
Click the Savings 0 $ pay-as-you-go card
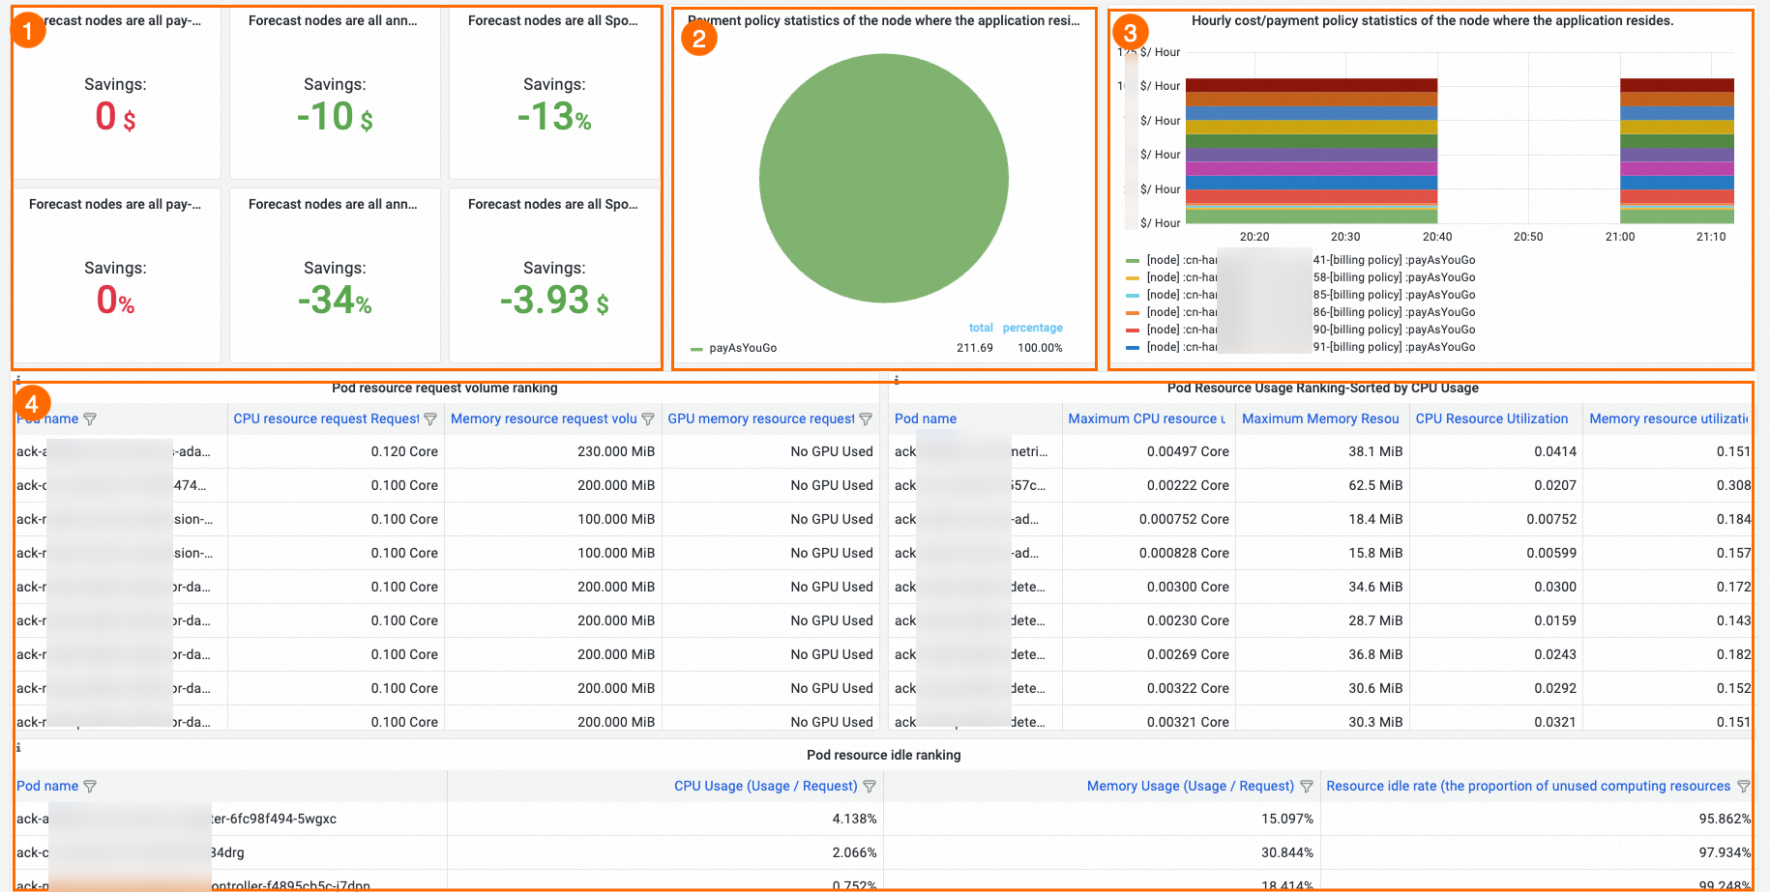coord(116,94)
